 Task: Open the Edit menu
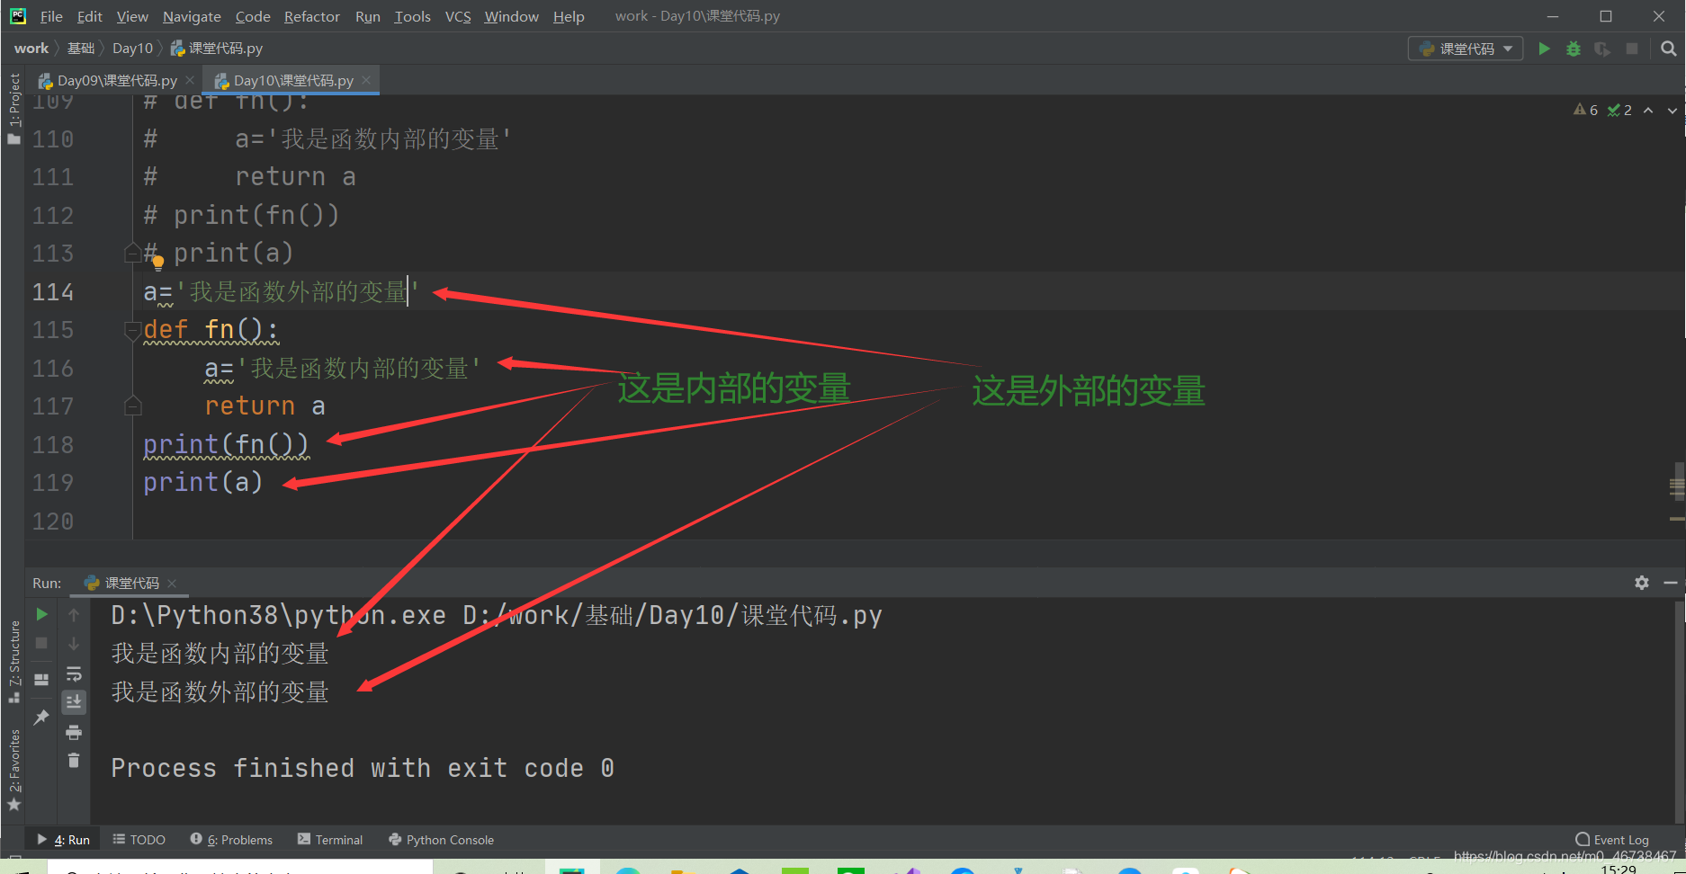(89, 16)
